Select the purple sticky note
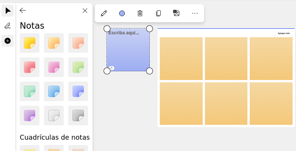Image resolution: width=296 pixels, height=151 pixels. [x=30, y=116]
